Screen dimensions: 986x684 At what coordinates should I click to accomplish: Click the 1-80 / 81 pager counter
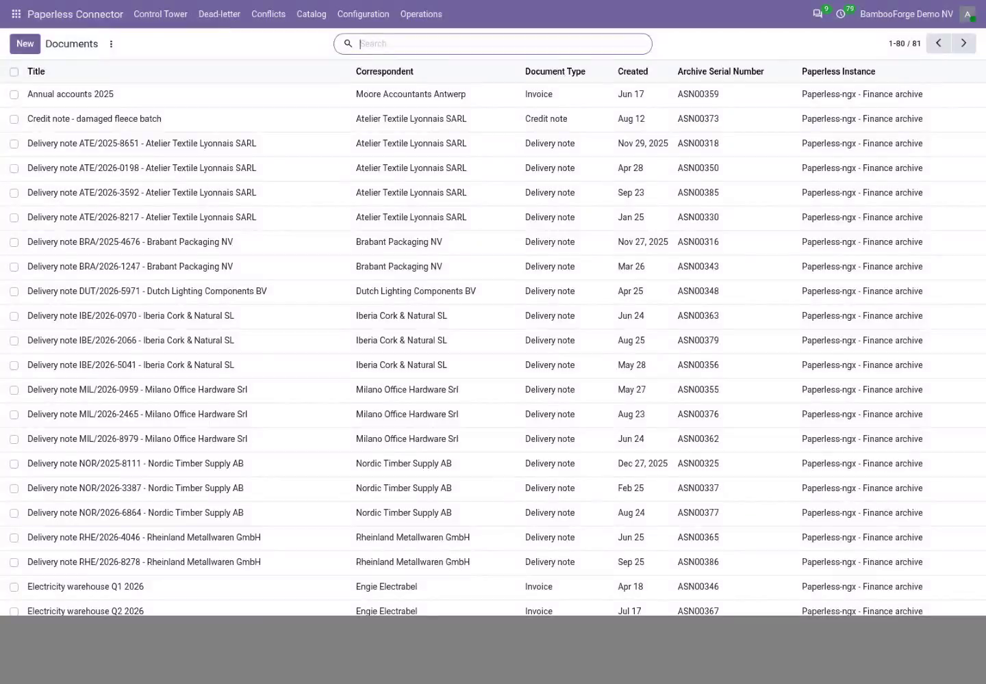tap(905, 44)
